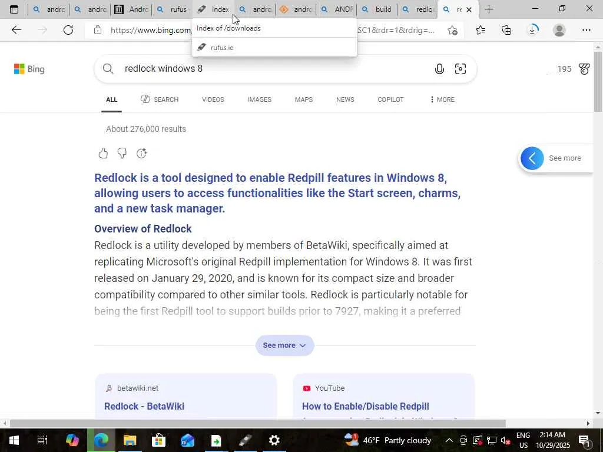Go back to the previous page

[x=16, y=30]
